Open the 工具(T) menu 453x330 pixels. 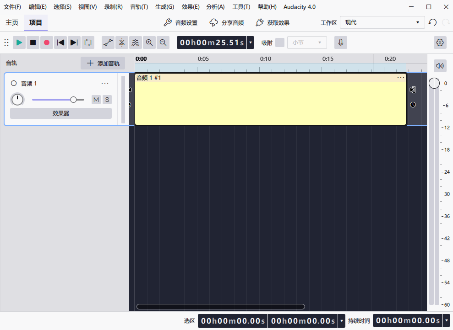coord(241,7)
